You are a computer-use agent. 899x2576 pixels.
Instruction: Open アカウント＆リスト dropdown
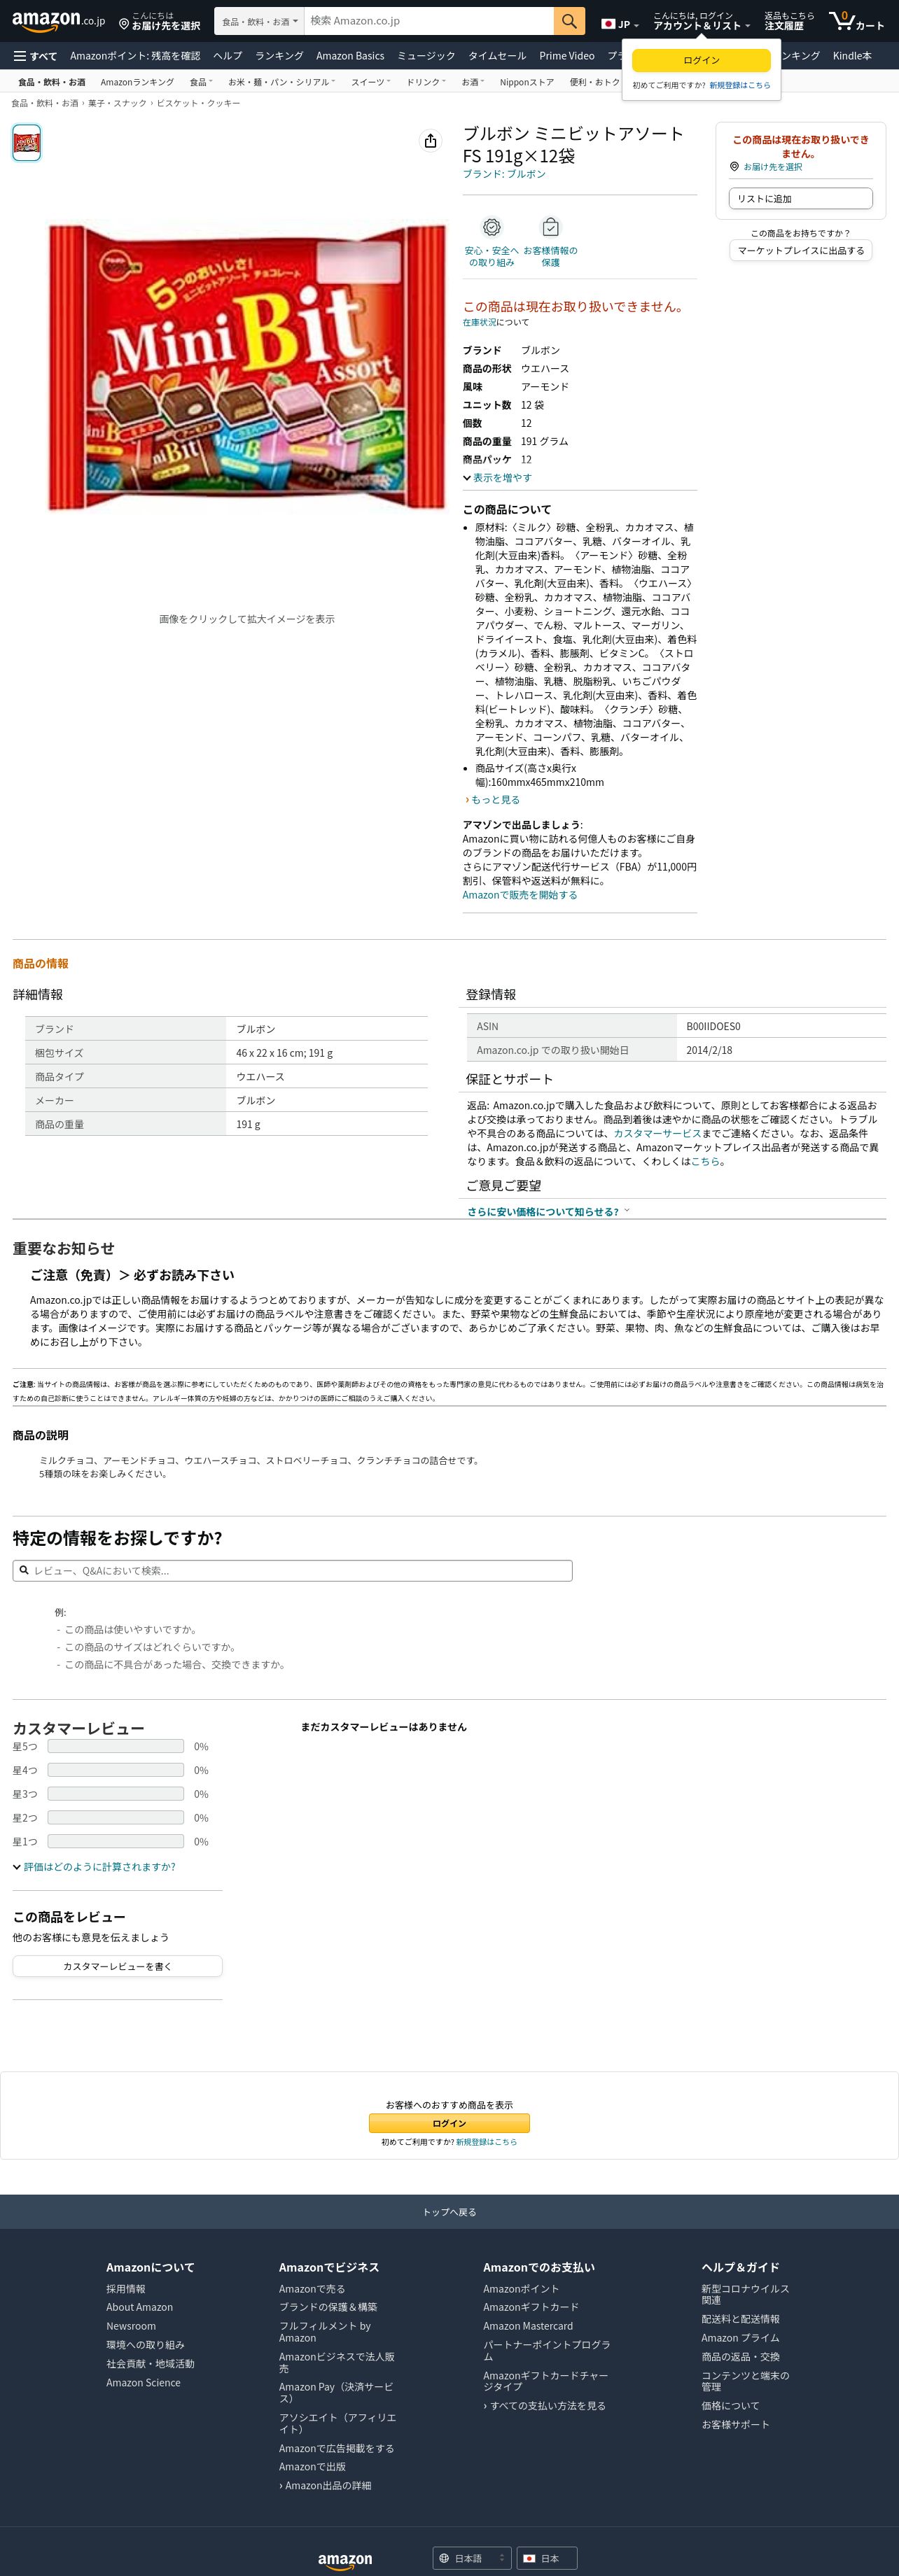[701, 21]
